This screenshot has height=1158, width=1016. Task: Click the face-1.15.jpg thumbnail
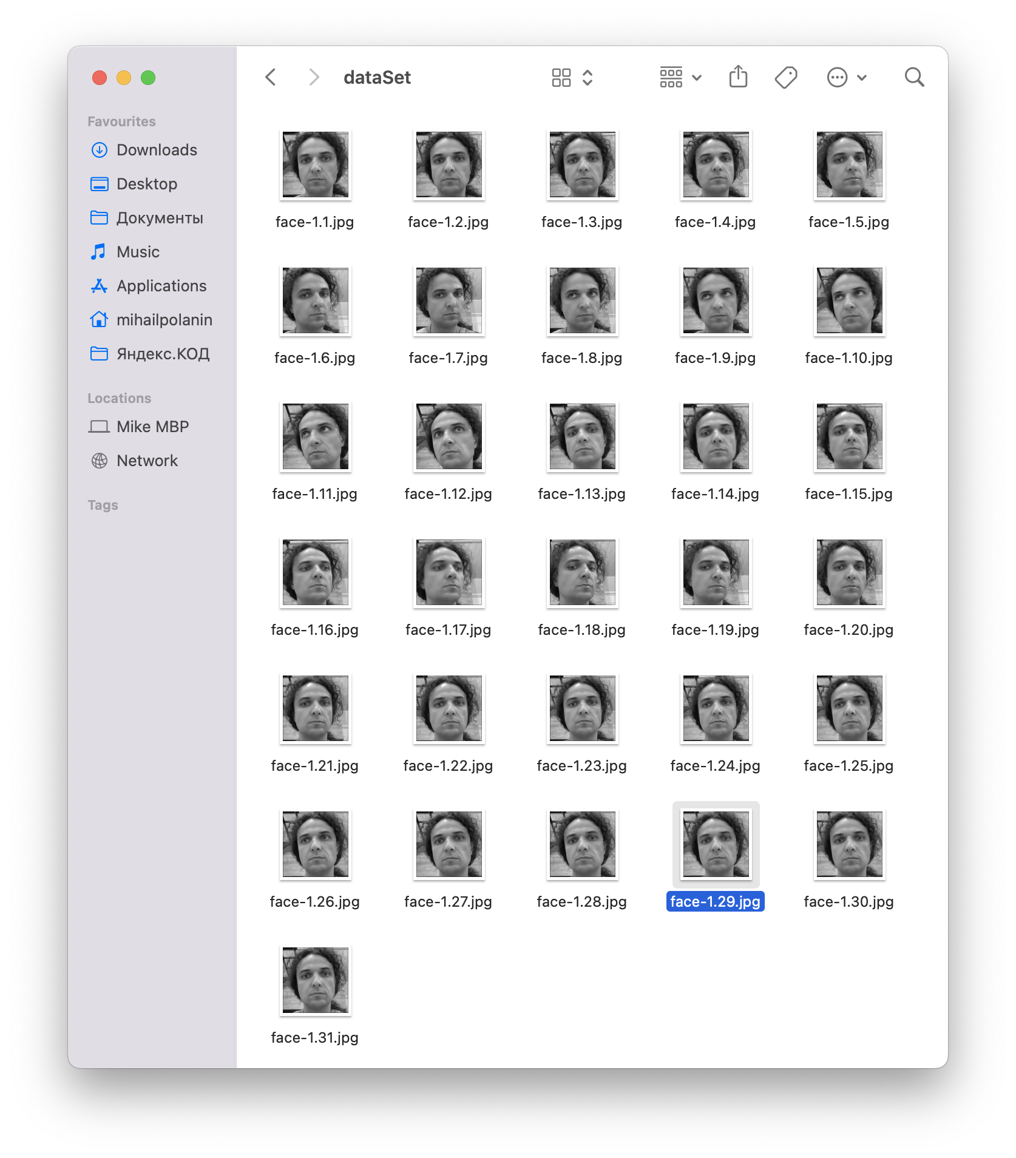tap(849, 437)
